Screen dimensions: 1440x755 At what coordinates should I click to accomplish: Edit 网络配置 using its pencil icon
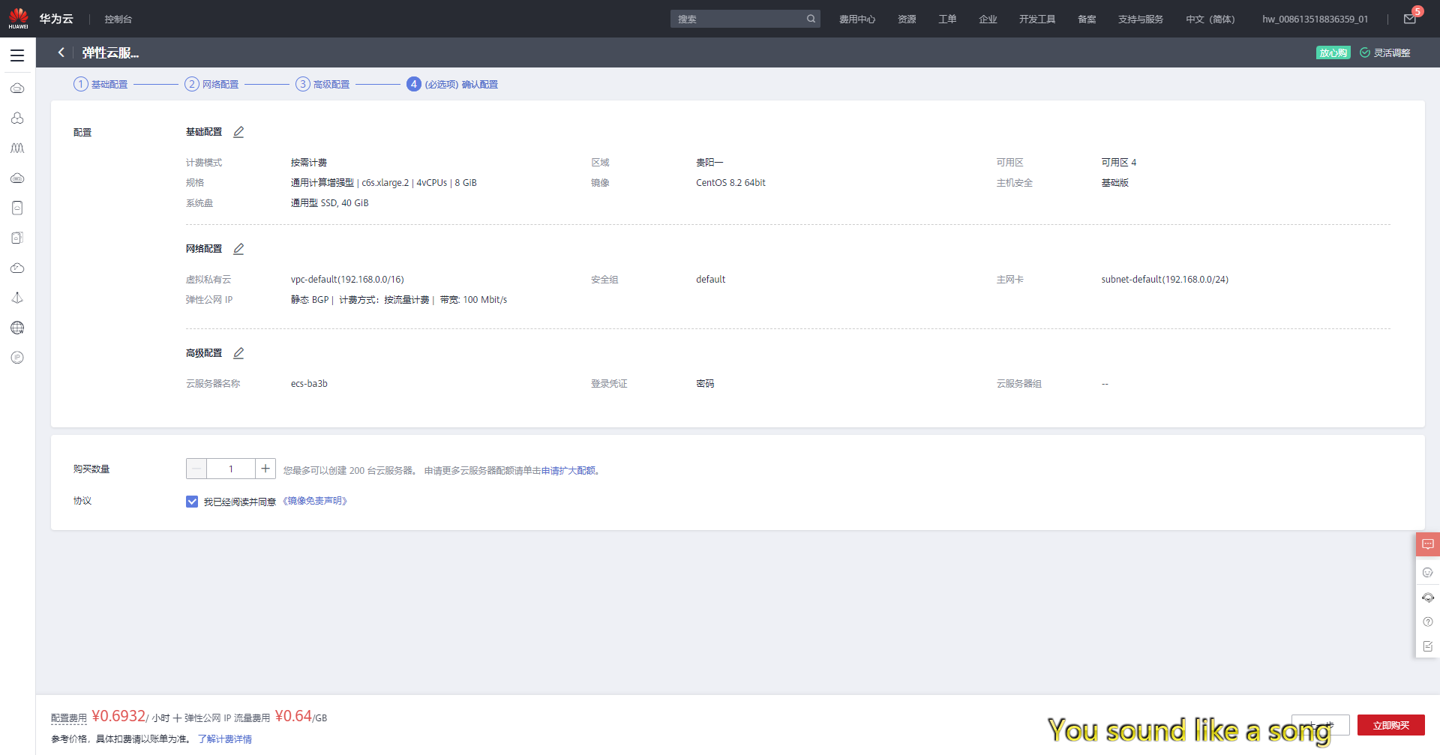[239, 248]
